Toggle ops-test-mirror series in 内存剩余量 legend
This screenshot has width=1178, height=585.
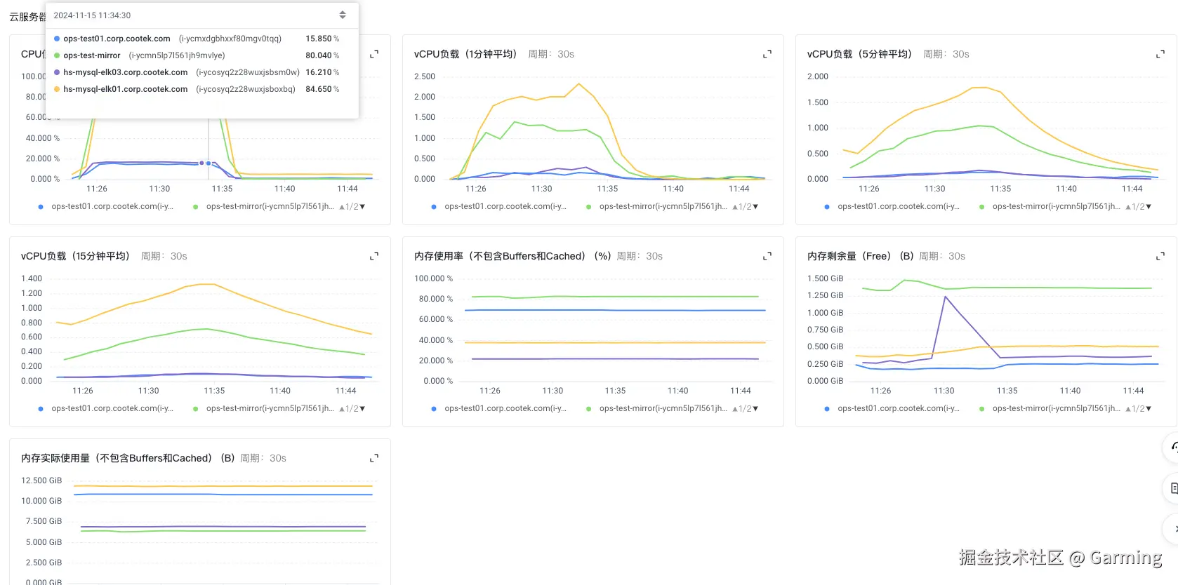coord(1050,408)
